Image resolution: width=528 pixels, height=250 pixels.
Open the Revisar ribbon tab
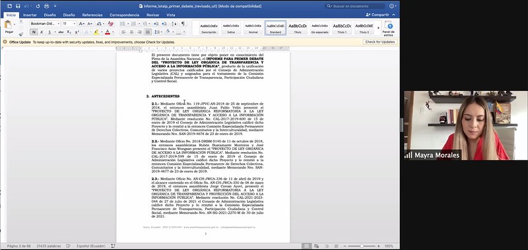tap(153, 15)
